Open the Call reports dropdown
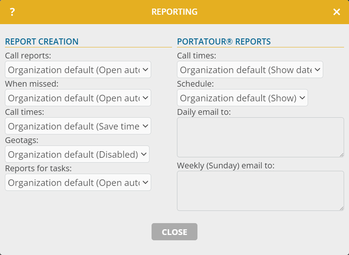This screenshot has height=255, width=349. coord(78,69)
